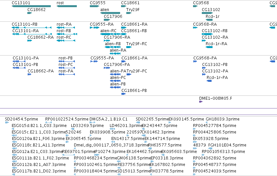Image resolution: width=277 pixels, height=176 pixels.
Task: Click the CG18661-RB transcript label
Action: click(x=134, y=31)
